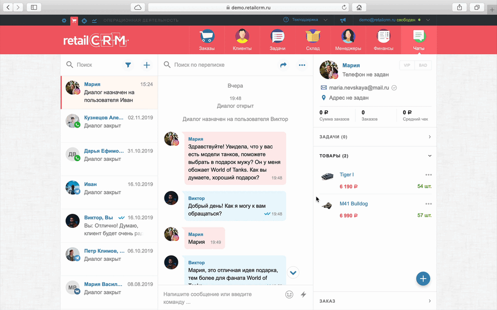This screenshot has height=310, width=497.
Task: Open the analytics chart icon
Action: (x=94, y=20)
